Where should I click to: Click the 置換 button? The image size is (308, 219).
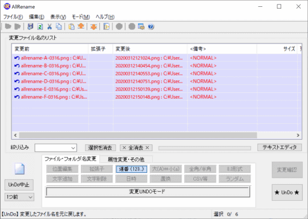(166, 179)
